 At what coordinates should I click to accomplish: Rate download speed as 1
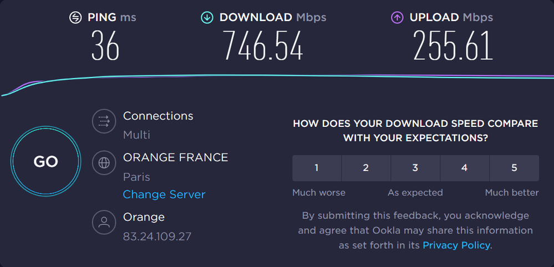[317, 168]
